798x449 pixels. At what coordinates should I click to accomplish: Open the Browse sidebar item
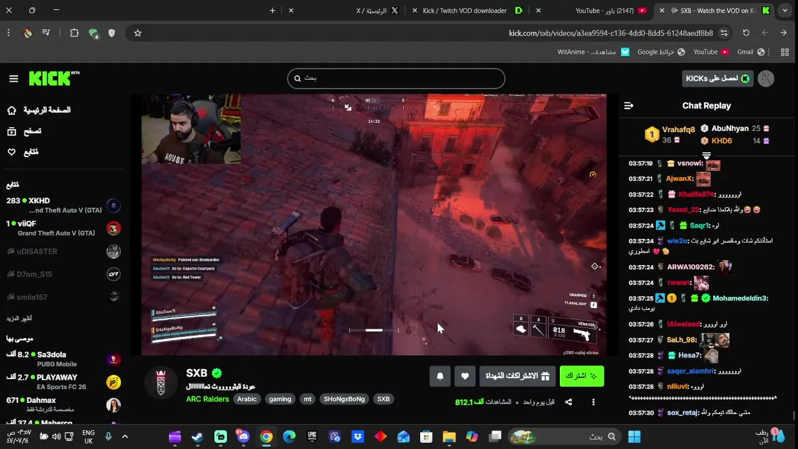(x=24, y=131)
